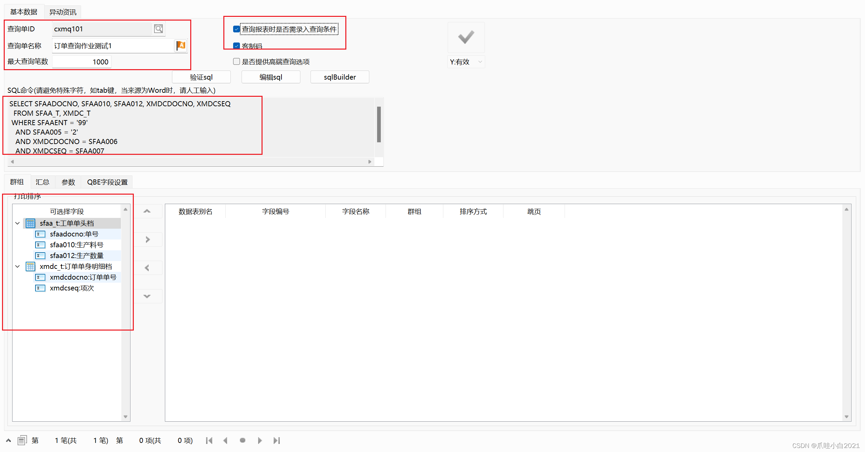The width and height of the screenshot is (865, 452).
Task: Click the up caret at status bar left
Action: pyautogui.click(x=8, y=440)
